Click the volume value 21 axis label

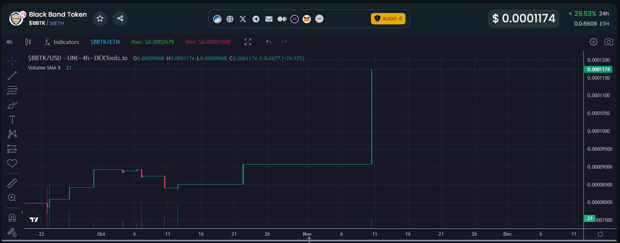coord(590,219)
